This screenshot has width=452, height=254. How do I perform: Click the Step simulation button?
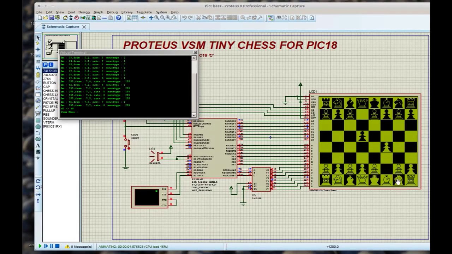[46, 246]
